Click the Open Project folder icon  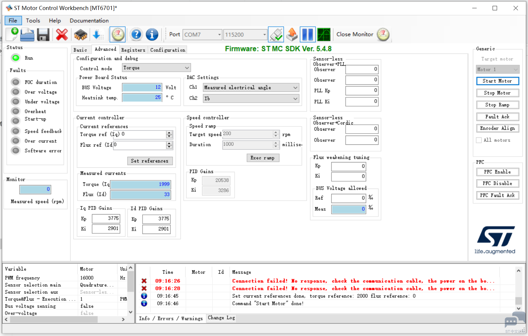click(27, 34)
